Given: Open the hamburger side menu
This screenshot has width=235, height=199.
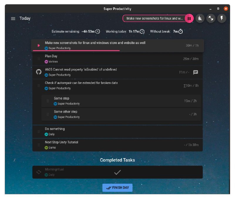Looking at the screenshot, I should [x=13, y=18].
